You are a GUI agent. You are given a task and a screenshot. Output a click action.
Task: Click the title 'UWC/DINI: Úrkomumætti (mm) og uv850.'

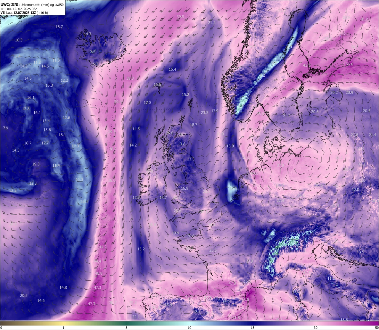point(33,4)
